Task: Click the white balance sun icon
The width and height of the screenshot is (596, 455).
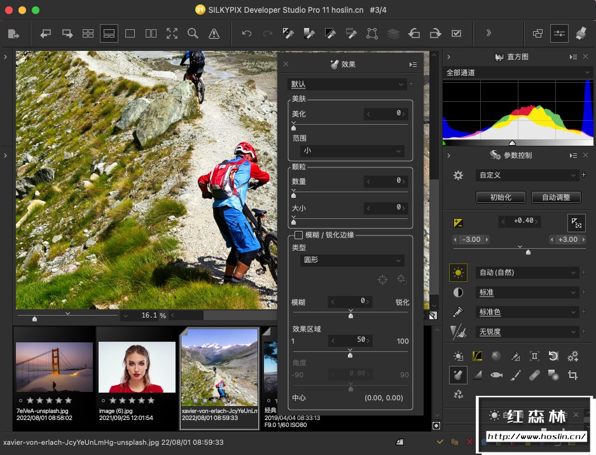Action: click(458, 272)
